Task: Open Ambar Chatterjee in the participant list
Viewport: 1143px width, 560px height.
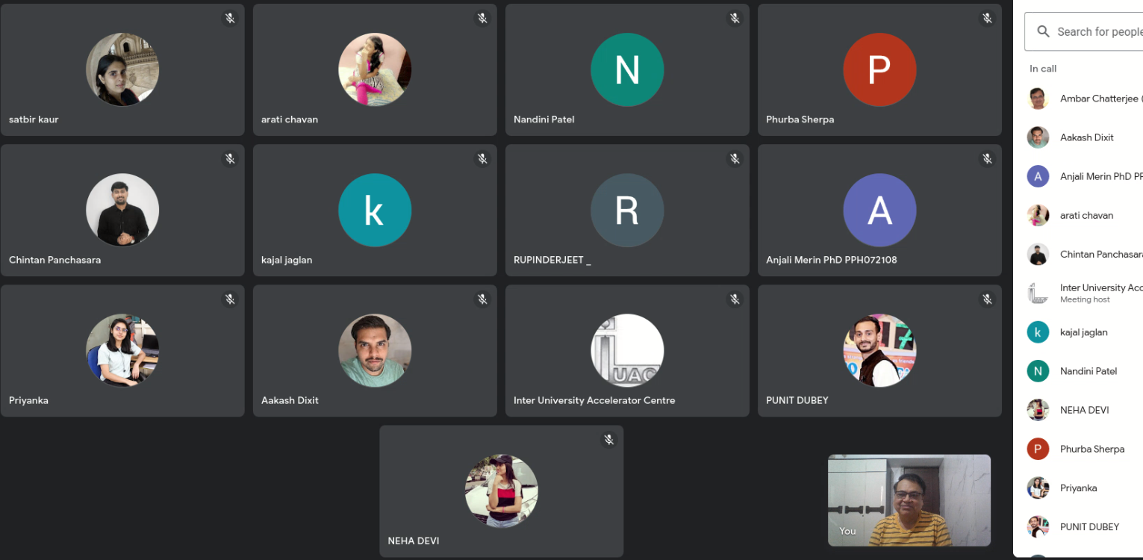Action: point(1099,99)
